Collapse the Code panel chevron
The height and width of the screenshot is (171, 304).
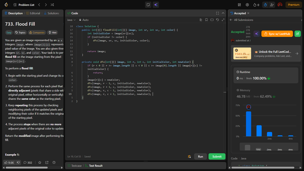click(x=223, y=13)
